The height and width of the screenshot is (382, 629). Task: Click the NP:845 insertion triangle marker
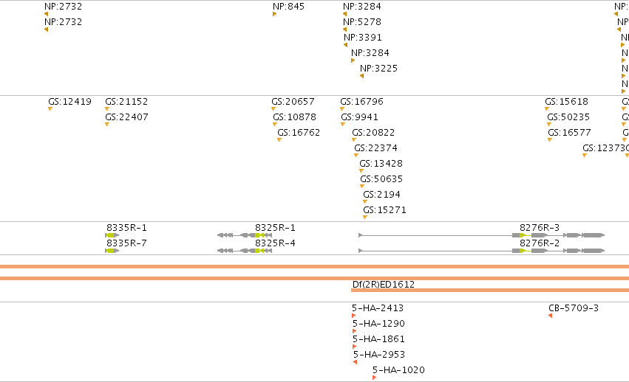pos(274,14)
